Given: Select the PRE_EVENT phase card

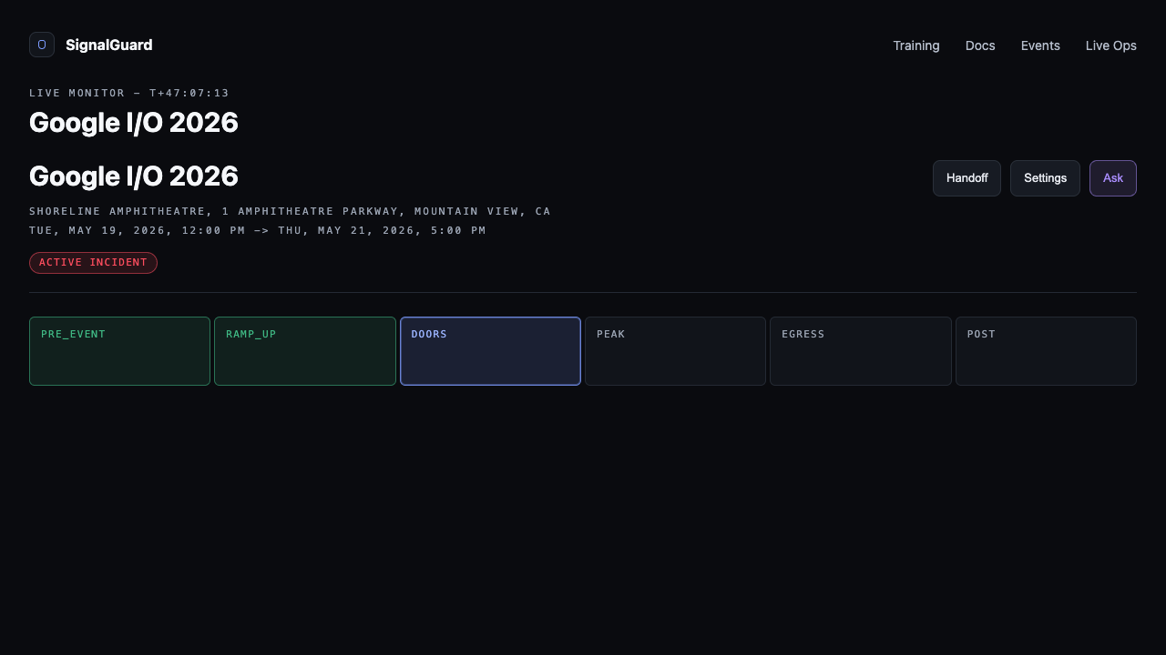Looking at the screenshot, I should [x=119, y=351].
